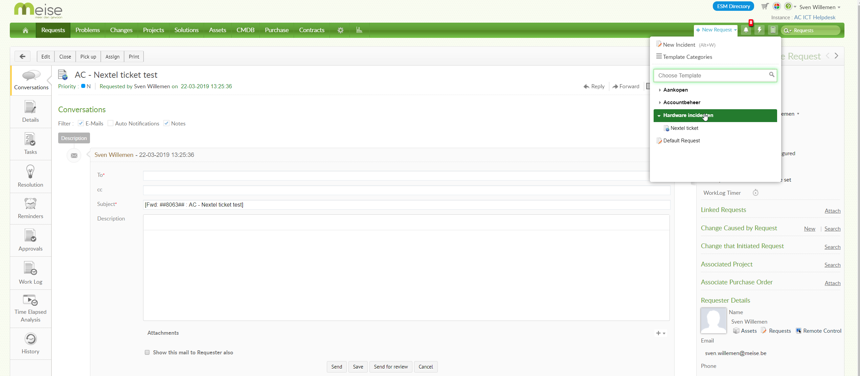Uncheck the E-Mails filter checkbox

(81, 123)
